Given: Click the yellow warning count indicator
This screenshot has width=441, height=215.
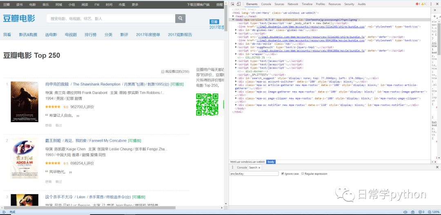Looking at the screenshot, I should click(423, 4).
